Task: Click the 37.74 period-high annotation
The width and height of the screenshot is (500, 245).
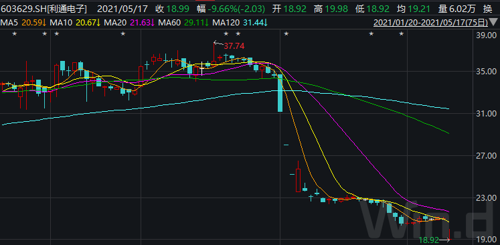Action: coord(234,46)
